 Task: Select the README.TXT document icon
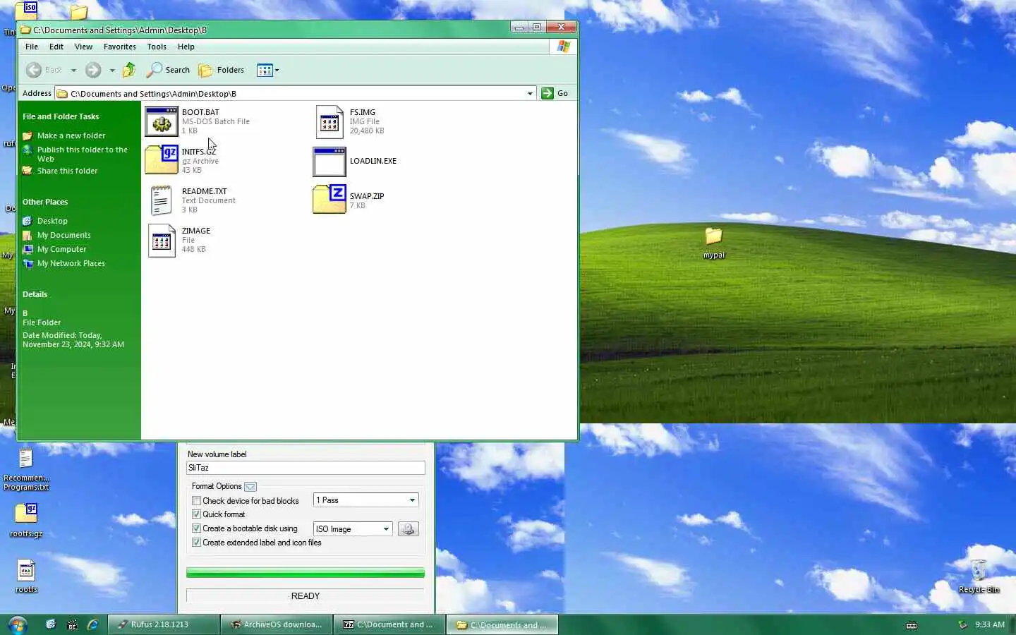[162, 200]
